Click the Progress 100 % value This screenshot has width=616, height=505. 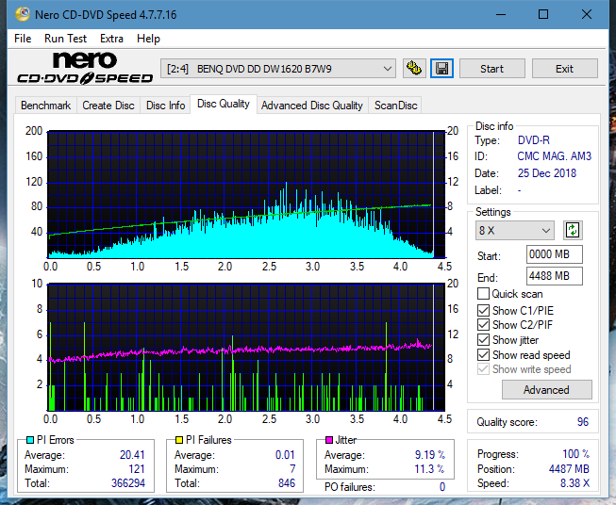pos(575,454)
